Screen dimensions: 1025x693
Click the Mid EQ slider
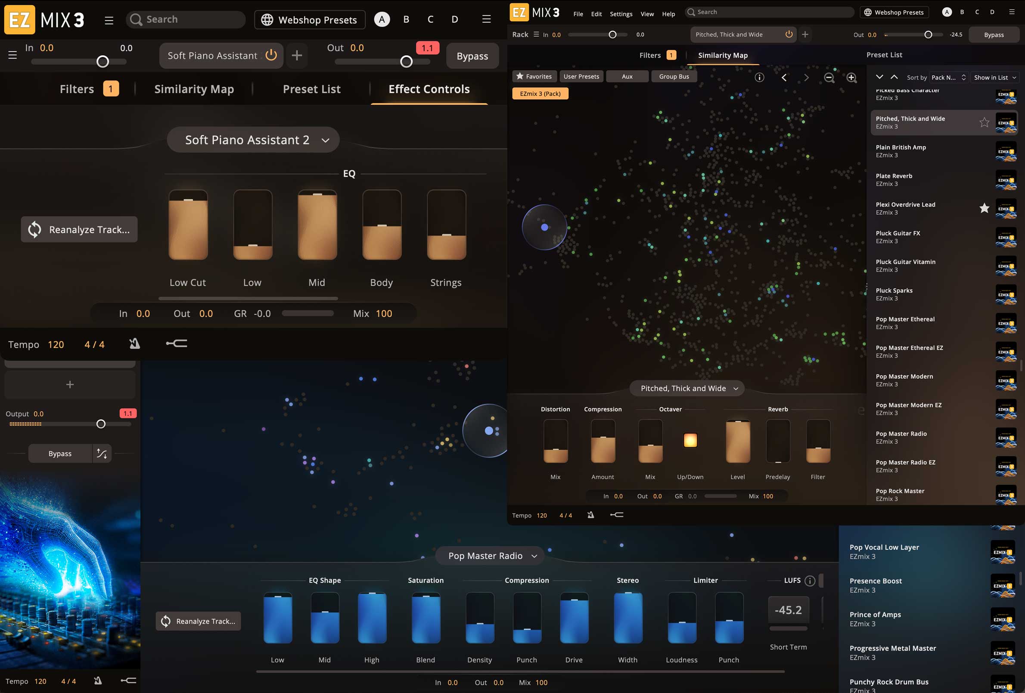pos(317,225)
